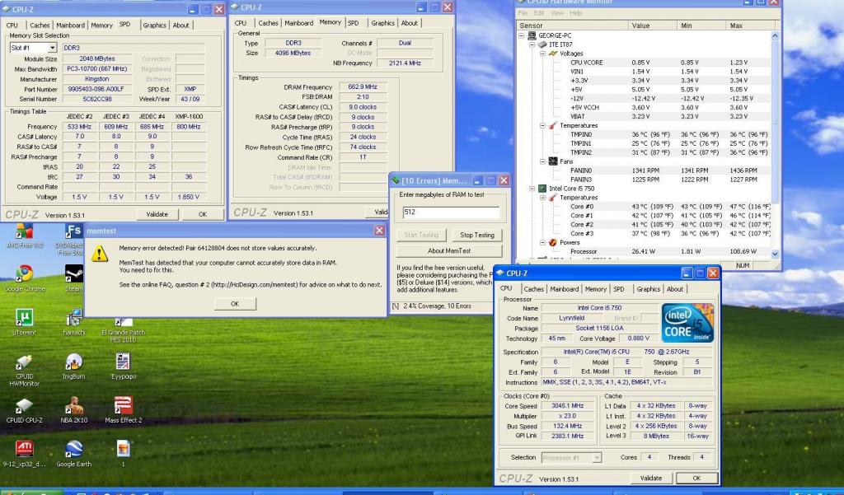Viewport: 844px width, 495px height.
Task: Select the Voltages lightning icon in HWMonitor
Action: tap(553, 54)
